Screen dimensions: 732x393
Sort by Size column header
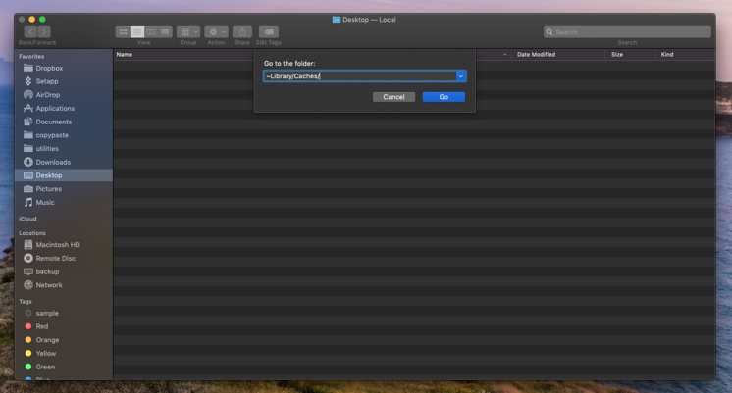click(x=617, y=55)
